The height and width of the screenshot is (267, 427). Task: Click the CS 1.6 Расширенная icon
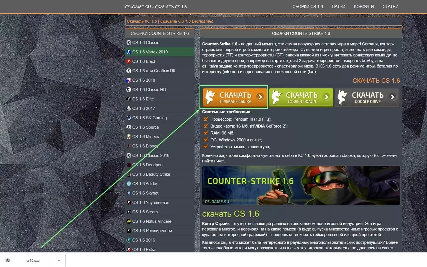tap(129, 231)
